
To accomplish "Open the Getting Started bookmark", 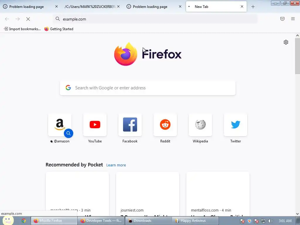I will pos(59,29).
